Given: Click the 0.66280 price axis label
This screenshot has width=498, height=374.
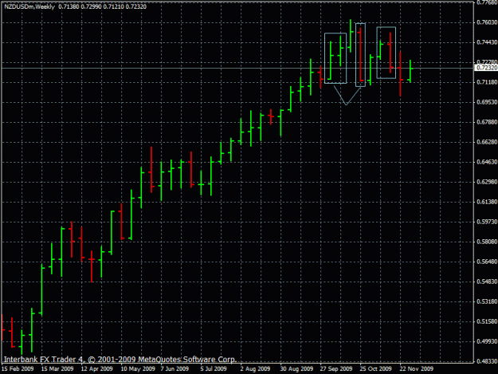Looking at the screenshot, I should pyautogui.click(x=487, y=142).
